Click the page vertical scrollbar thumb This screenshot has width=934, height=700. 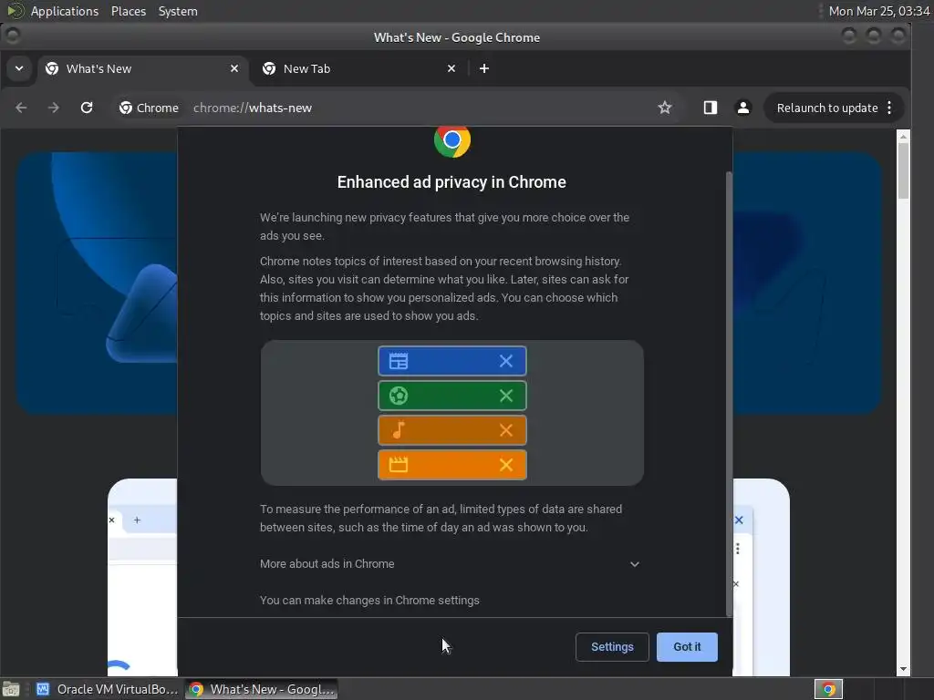pyautogui.click(x=903, y=170)
